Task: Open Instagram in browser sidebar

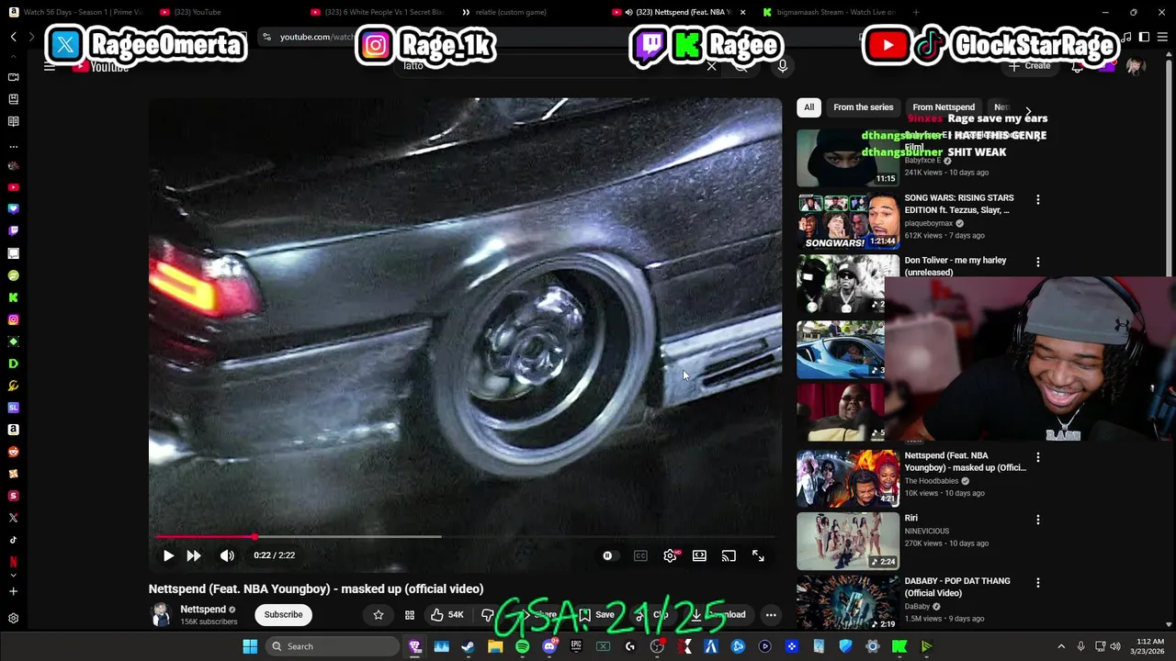Action: 13,319
